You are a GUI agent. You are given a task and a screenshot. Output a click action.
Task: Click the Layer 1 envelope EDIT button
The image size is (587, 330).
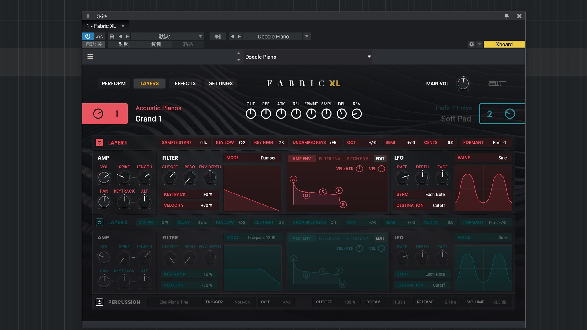coord(380,159)
